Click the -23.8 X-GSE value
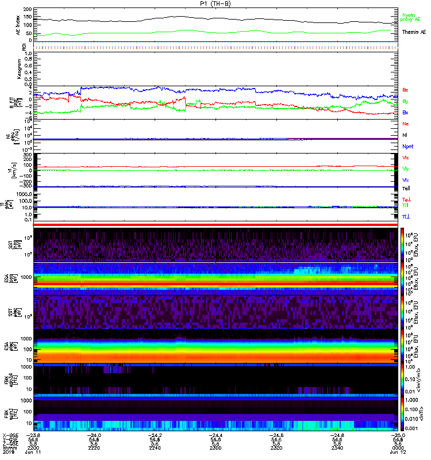The height and width of the screenshot is (460, 431). [x=33, y=435]
